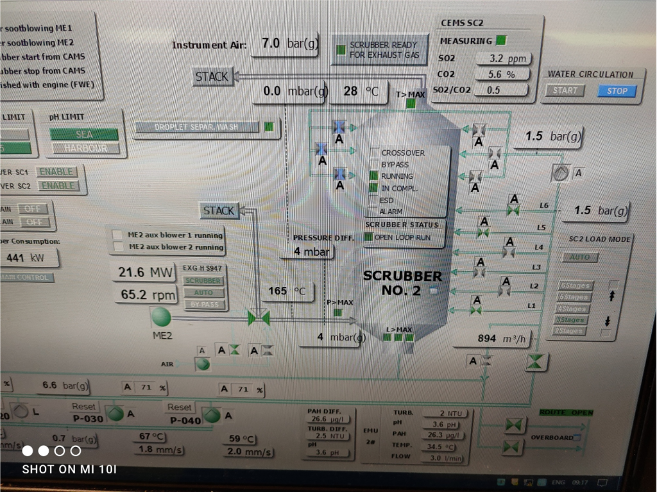This screenshot has width=657, height=492.
Task: Click the down arrow in SC2 LOAD MODE
Action: point(607,321)
